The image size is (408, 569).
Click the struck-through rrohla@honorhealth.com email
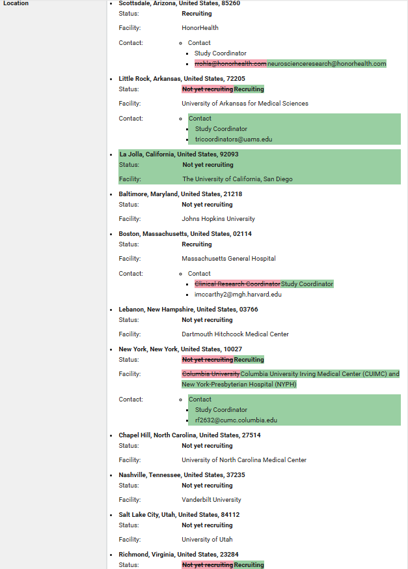[230, 64]
